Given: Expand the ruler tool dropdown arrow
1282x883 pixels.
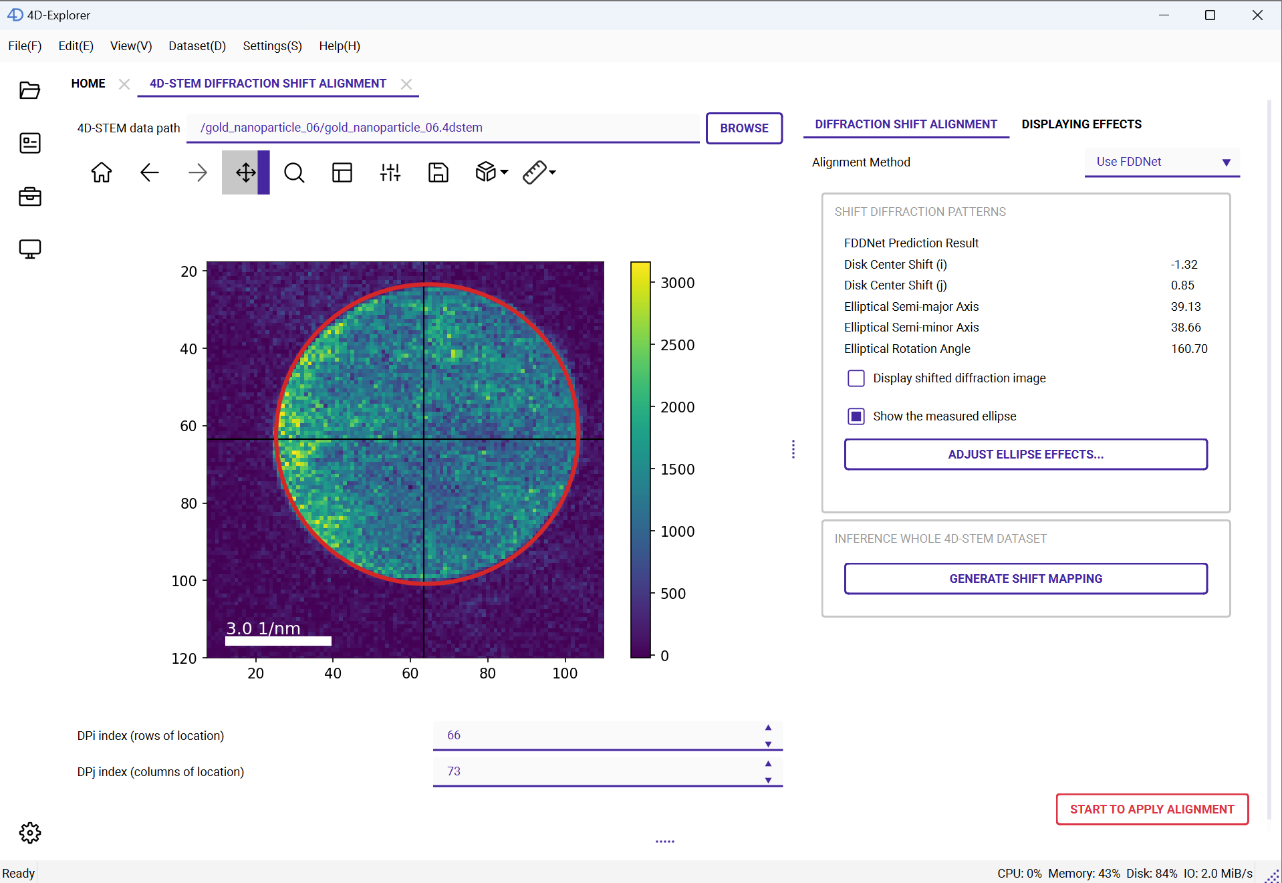Looking at the screenshot, I should point(553,172).
